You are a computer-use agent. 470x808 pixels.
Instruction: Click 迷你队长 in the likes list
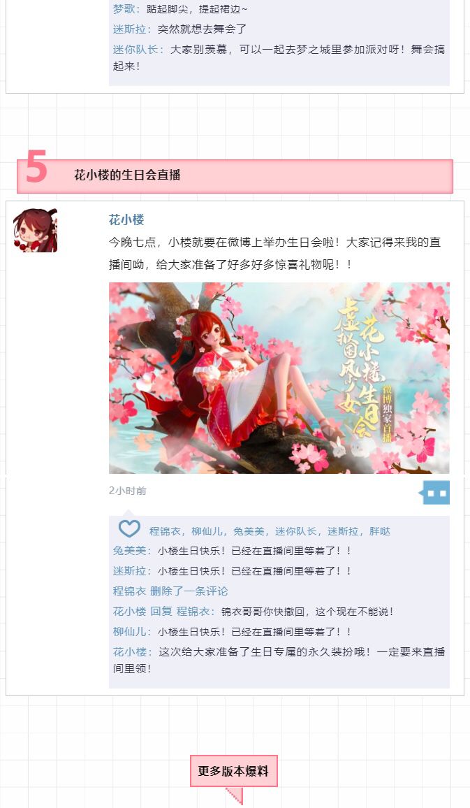click(296, 531)
